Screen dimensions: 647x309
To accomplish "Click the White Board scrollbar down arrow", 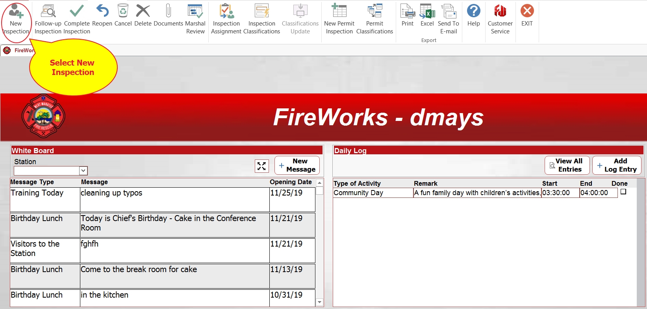I will [320, 302].
